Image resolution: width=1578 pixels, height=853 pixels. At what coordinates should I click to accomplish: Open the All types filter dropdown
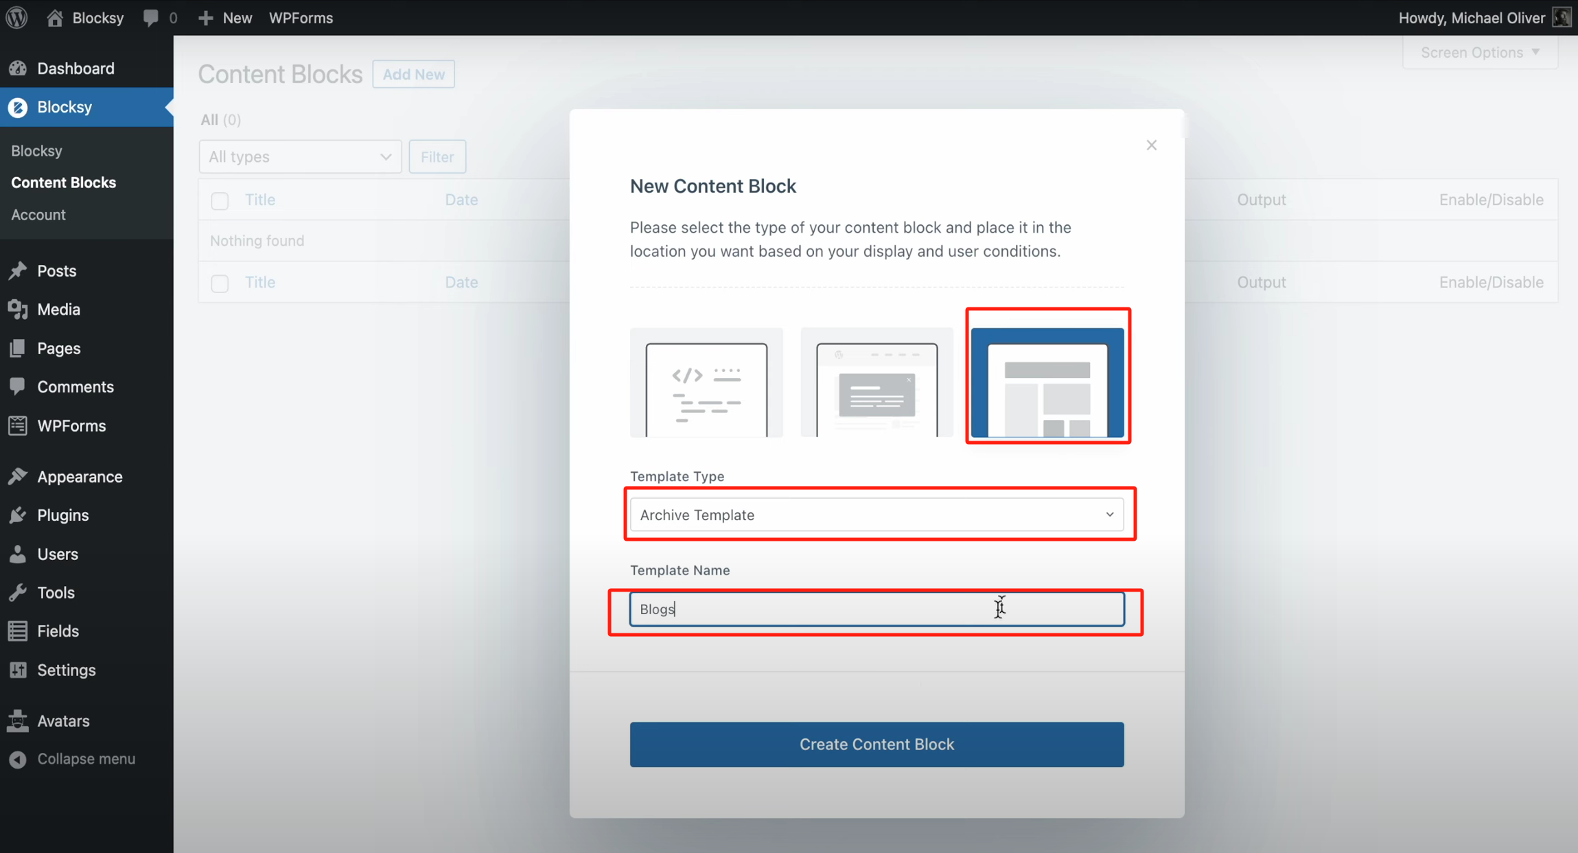[300, 156]
